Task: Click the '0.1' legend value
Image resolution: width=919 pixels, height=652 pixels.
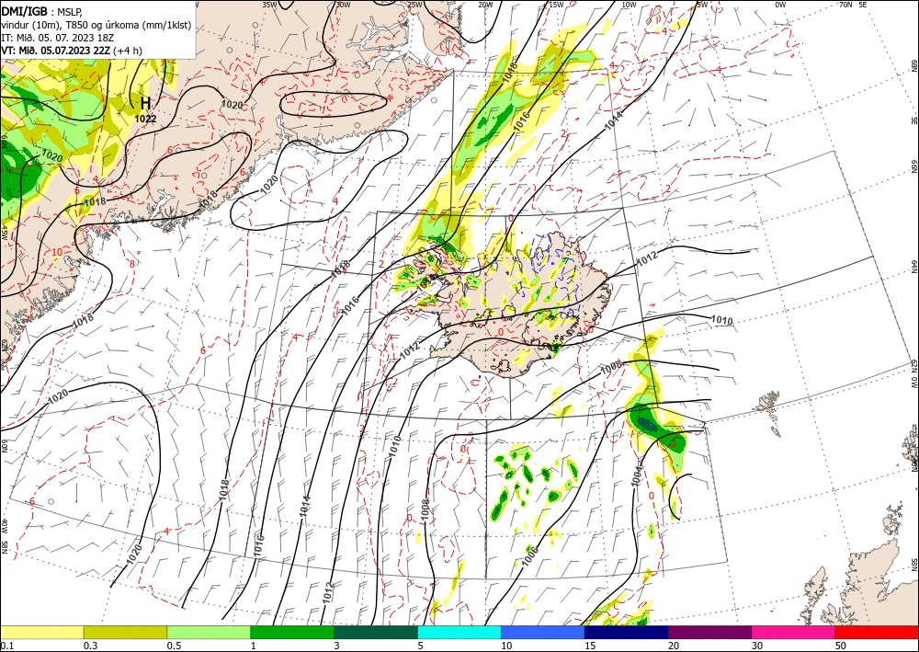Action: pos(6,645)
